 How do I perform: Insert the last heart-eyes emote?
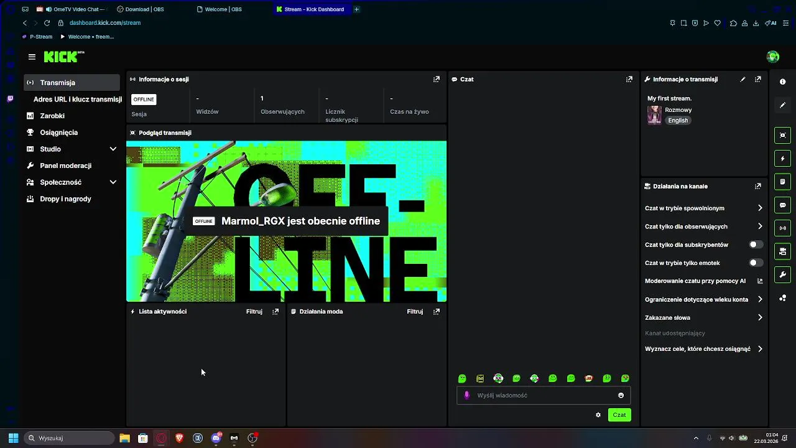click(625, 378)
